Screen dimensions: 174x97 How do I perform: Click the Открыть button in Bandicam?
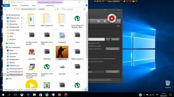[x=115, y=39]
